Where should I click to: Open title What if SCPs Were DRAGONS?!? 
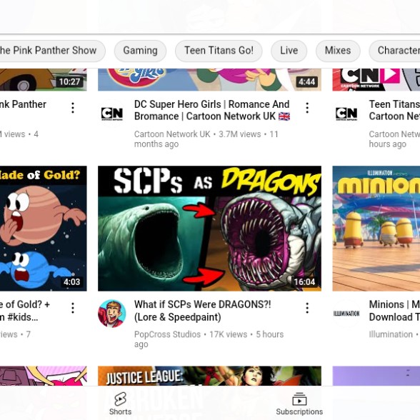coord(203,311)
